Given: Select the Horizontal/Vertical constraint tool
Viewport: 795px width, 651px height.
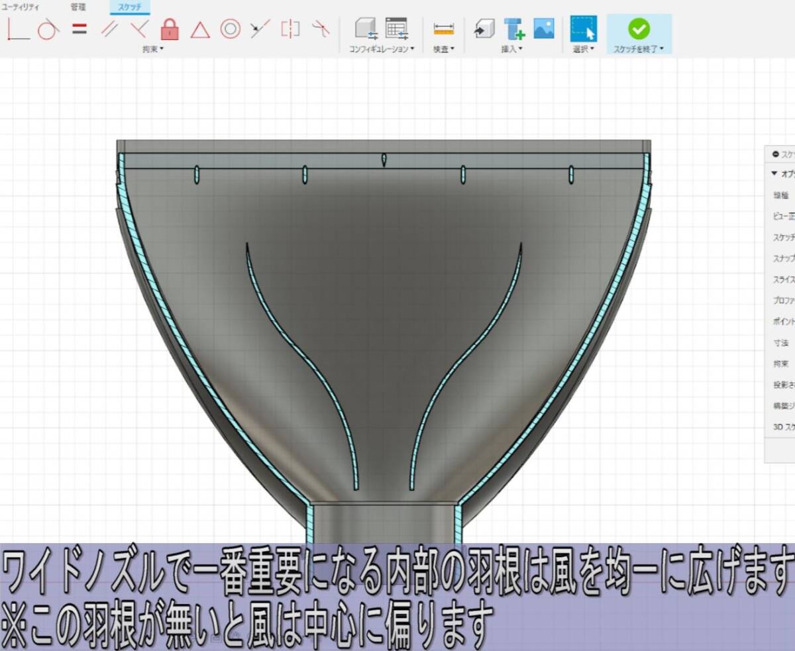Looking at the screenshot, I should (18, 29).
